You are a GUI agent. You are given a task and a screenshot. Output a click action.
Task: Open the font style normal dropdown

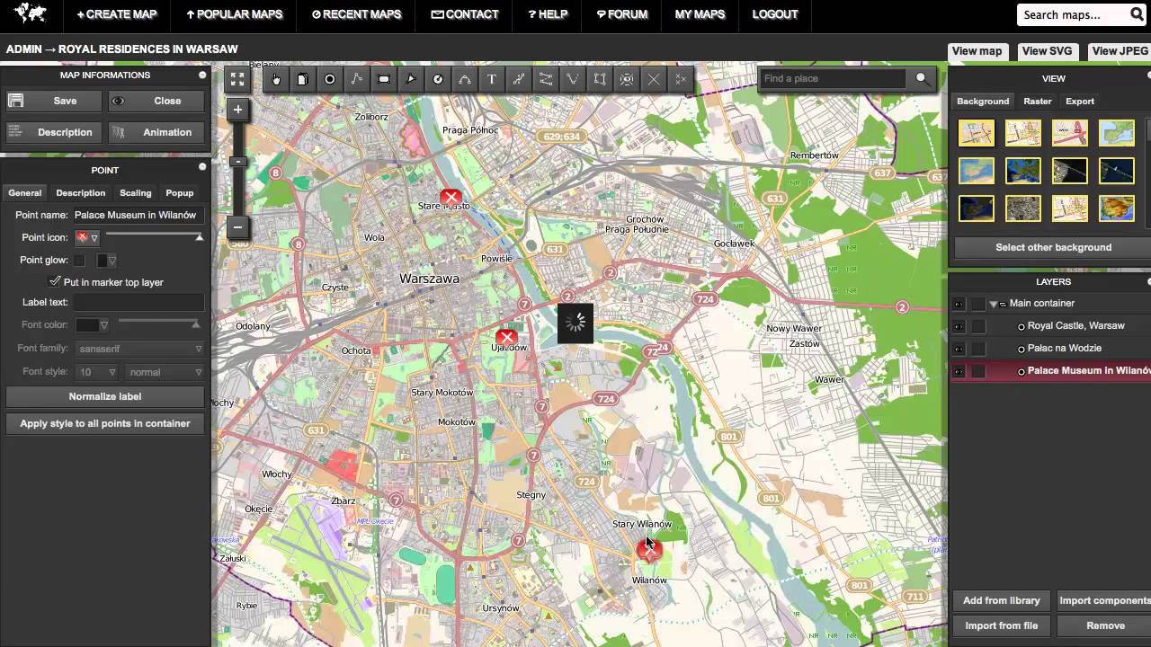pyautogui.click(x=165, y=372)
